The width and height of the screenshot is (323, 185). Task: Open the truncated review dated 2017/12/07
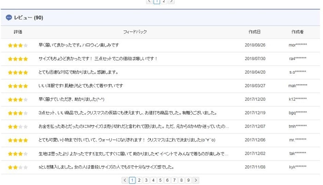[134, 127]
